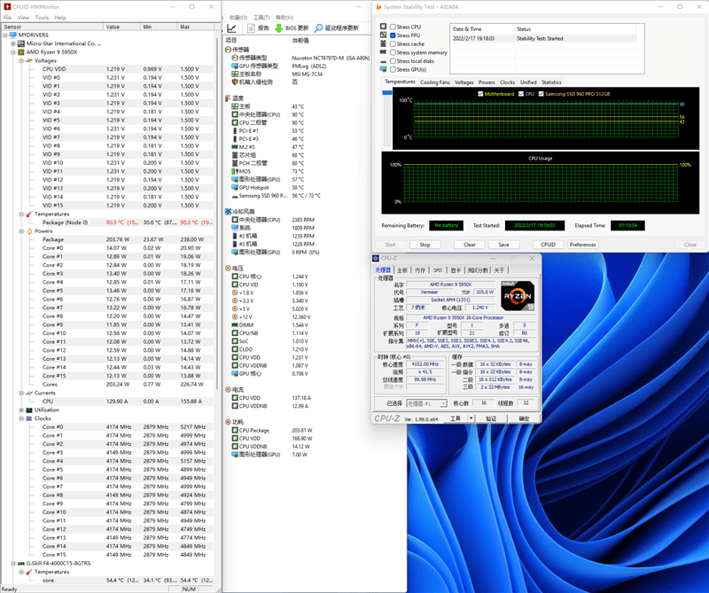709x593 pixels.
Task: Collapse the MYDRIVERS tree node
Action: pyautogui.click(x=5, y=35)
